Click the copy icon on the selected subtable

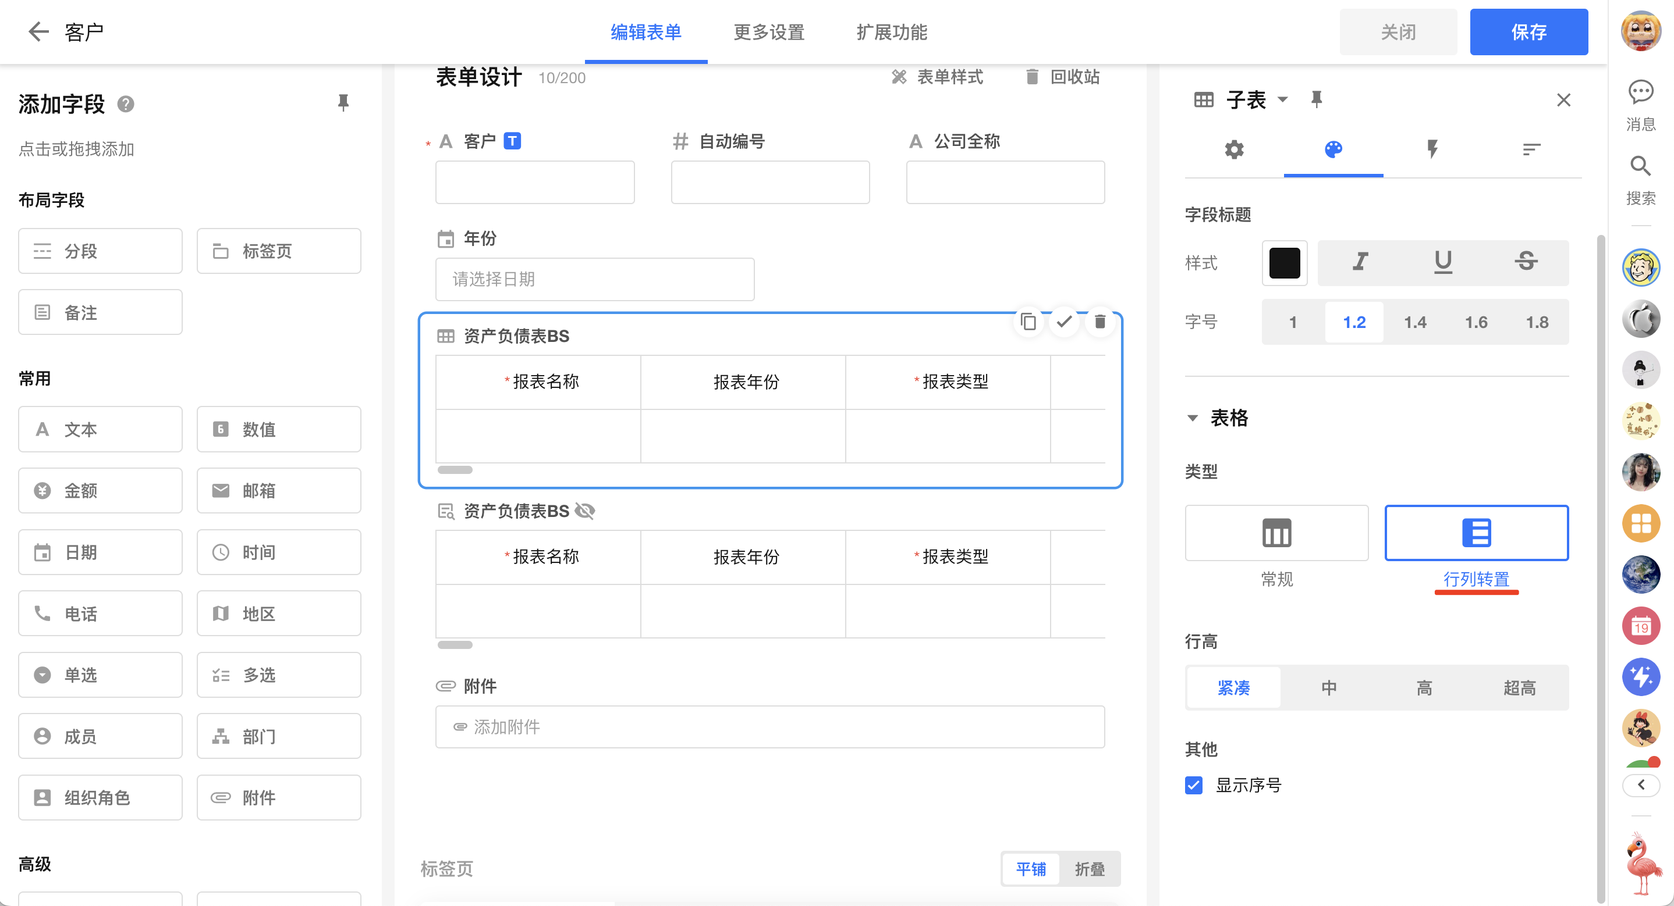click(x=1028, y=322)
